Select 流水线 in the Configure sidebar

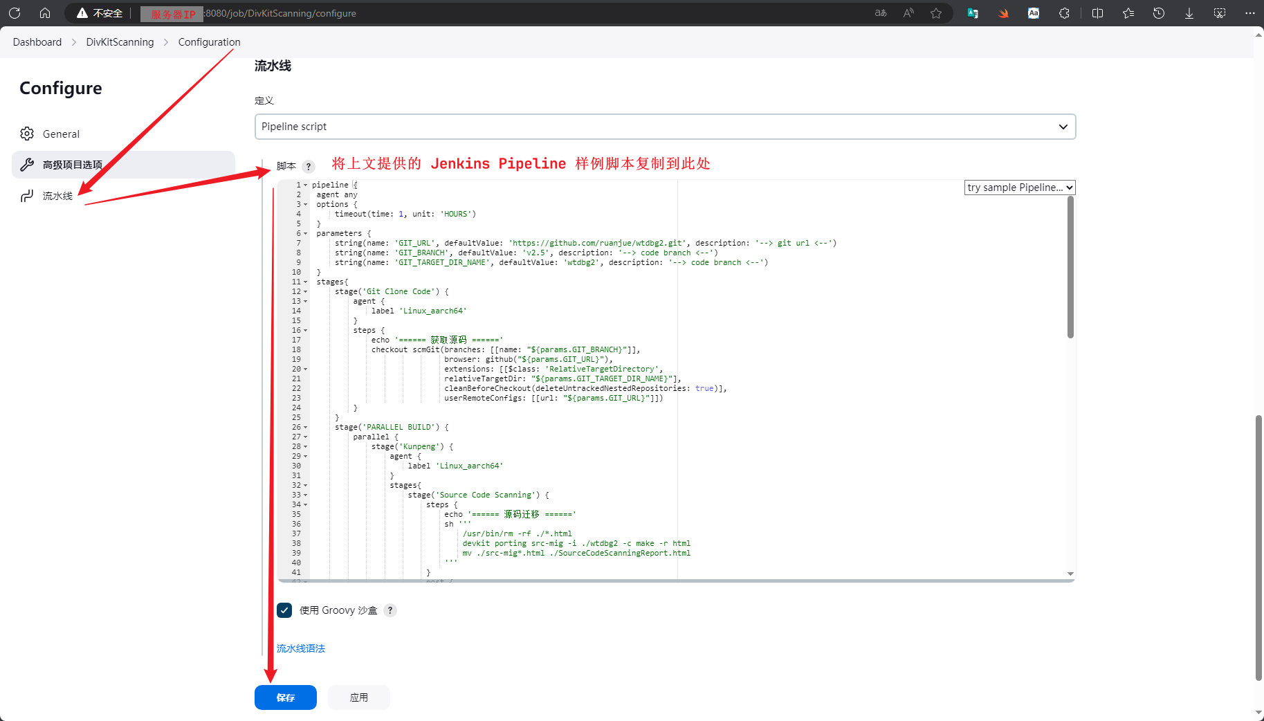[123, 196]
